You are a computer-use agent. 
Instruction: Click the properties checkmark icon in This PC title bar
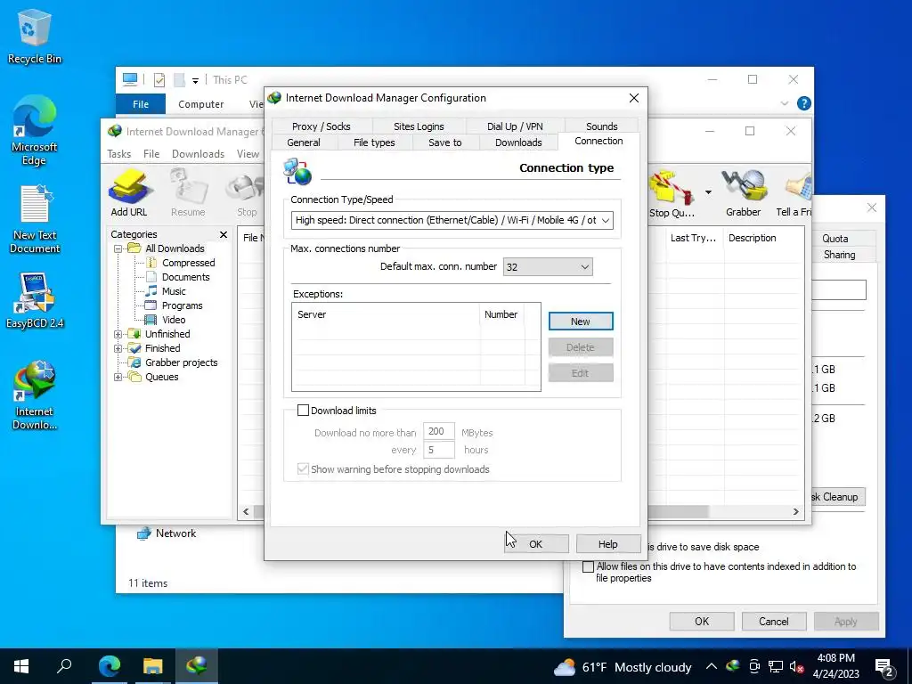159,79
